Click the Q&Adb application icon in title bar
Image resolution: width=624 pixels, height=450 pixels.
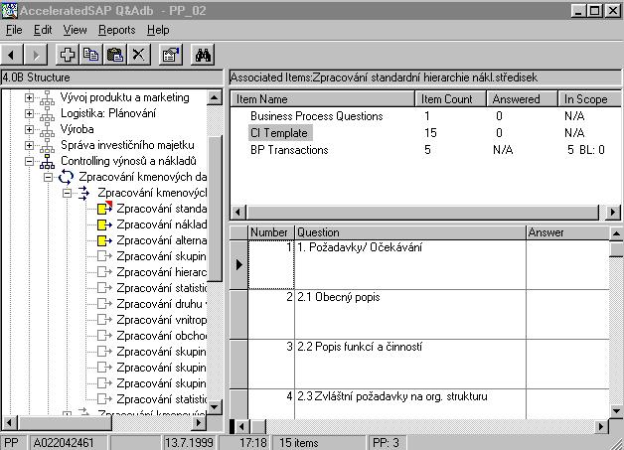[9, 10]
